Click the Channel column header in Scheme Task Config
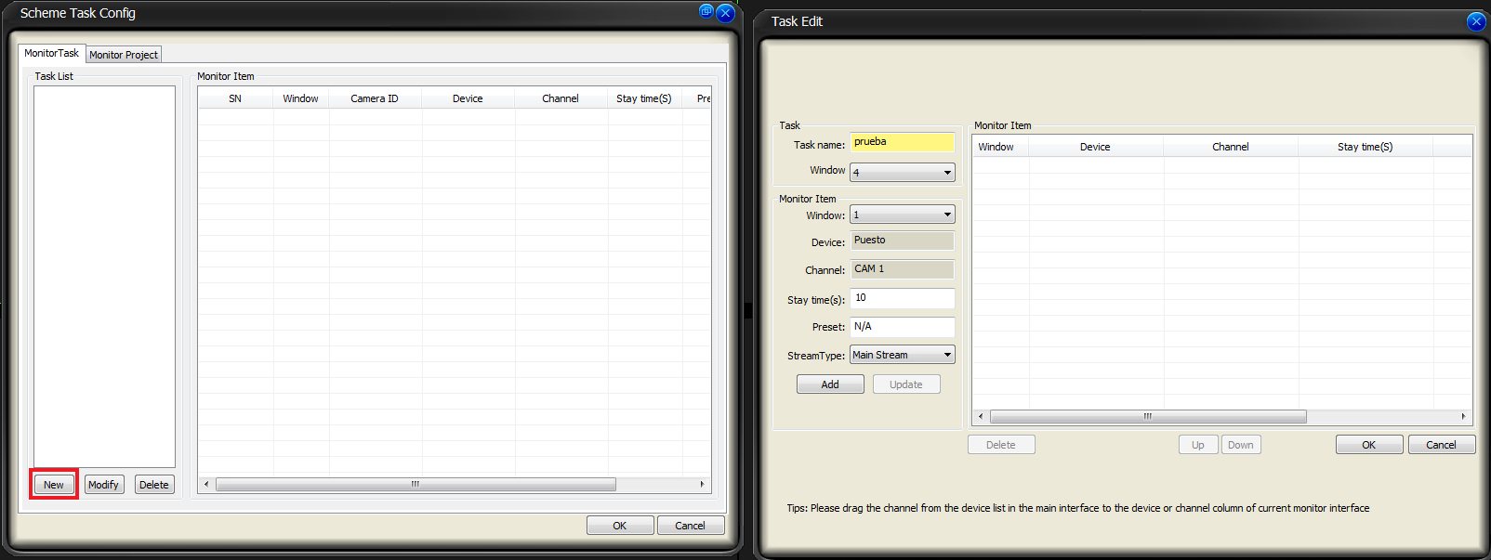The image size is (1491, 560). click(561, 98)
